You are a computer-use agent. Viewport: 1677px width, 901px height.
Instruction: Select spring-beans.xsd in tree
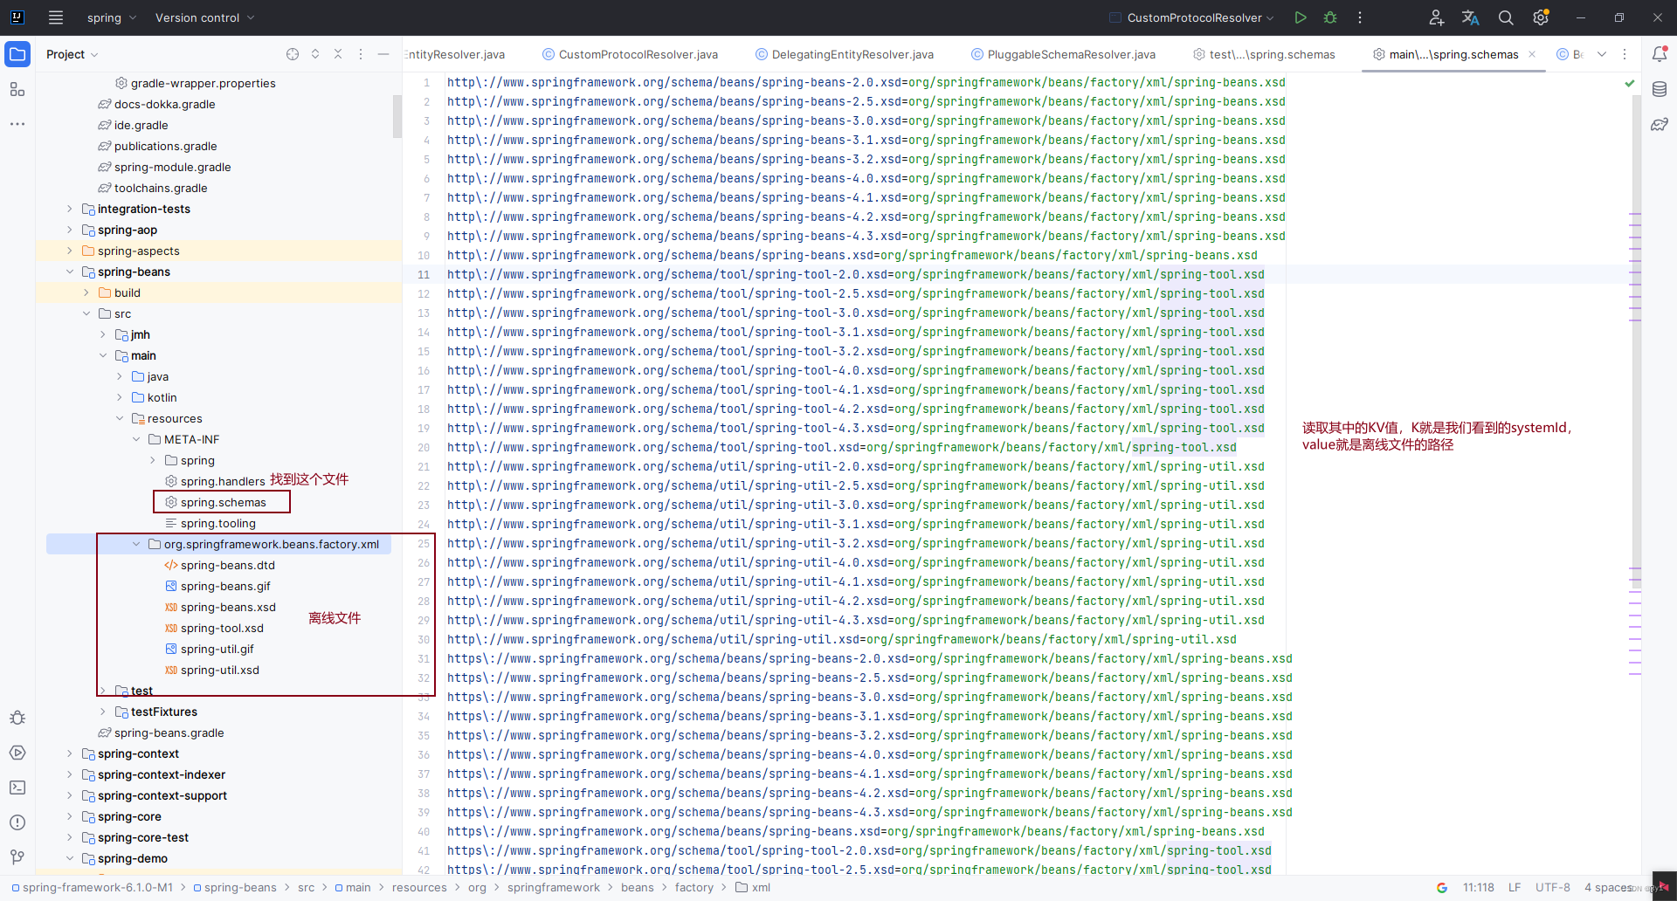(228, 607)
